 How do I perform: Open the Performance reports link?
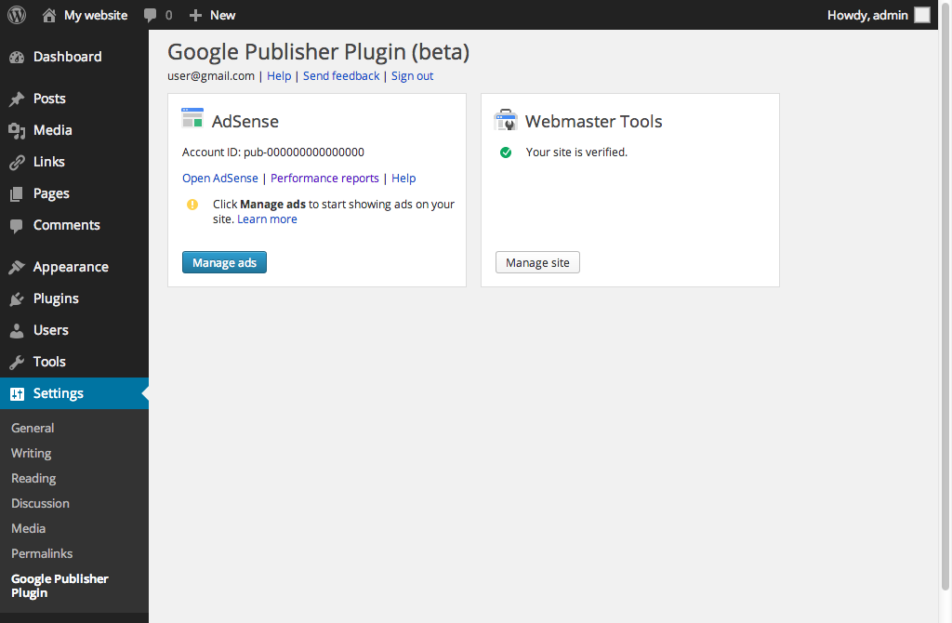tap(324, 178)
